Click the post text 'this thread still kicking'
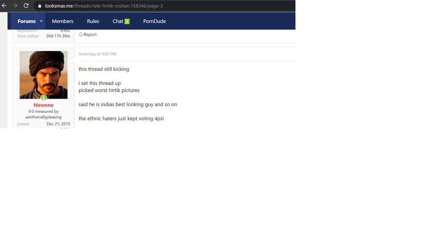 [x=104, y=69]
